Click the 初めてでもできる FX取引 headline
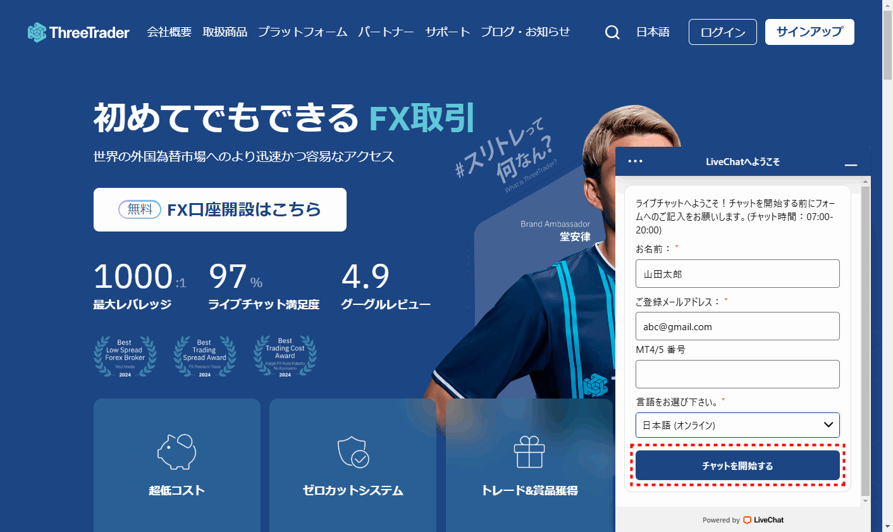 (x=284, y=118)
